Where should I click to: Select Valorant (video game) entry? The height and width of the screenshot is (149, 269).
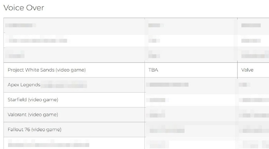pyautogui.click(x=33, y=115)
